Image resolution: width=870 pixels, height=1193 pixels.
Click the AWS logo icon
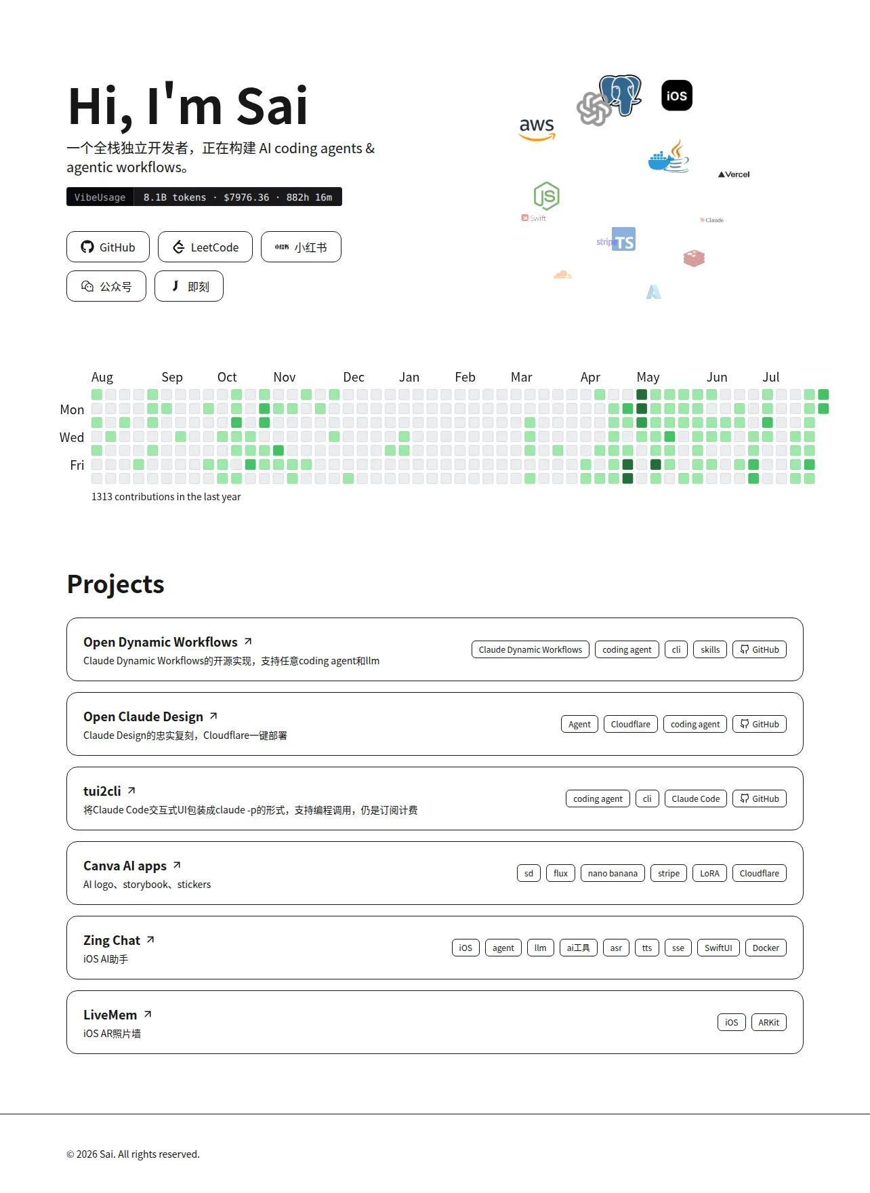537,129
